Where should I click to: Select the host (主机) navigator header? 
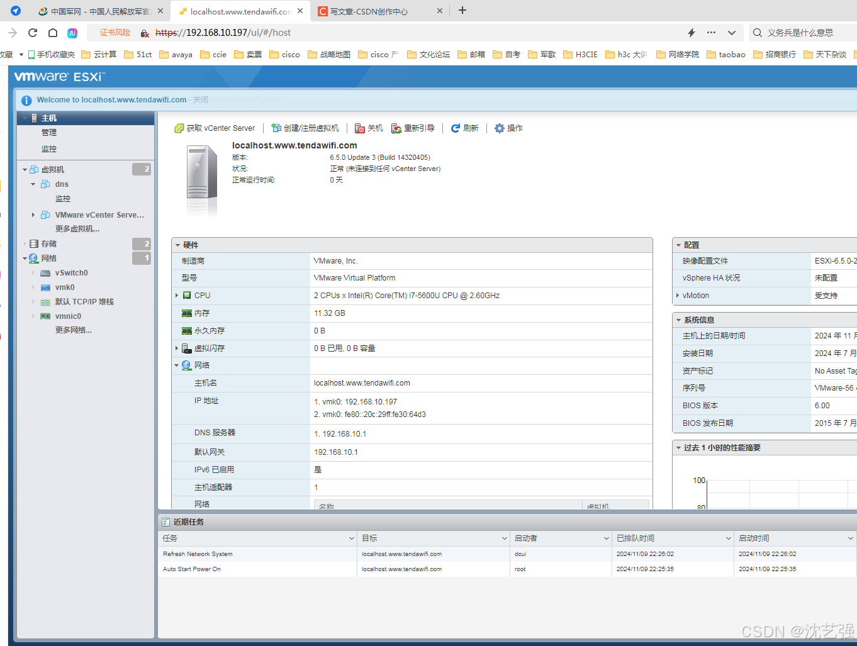coord(86,118)
